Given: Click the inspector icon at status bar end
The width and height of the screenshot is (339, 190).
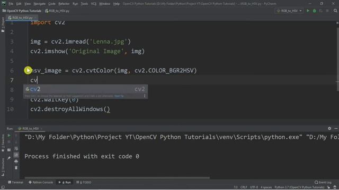Looking at the screenshot, I should coord(335,187).
